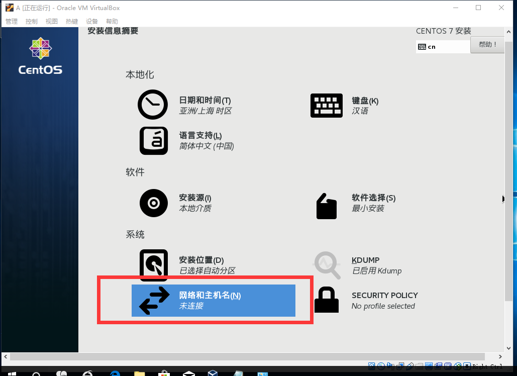517x376 pixels.
Task: Click the shared folders status icon
Action: 420,366
